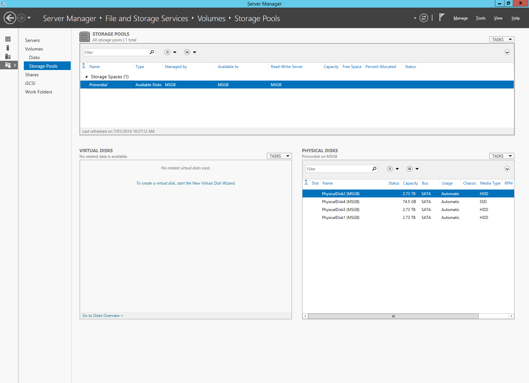Click the Volumes breadcrumb in the header
This screenshot has height=383, width=529.
click(211, 18)
